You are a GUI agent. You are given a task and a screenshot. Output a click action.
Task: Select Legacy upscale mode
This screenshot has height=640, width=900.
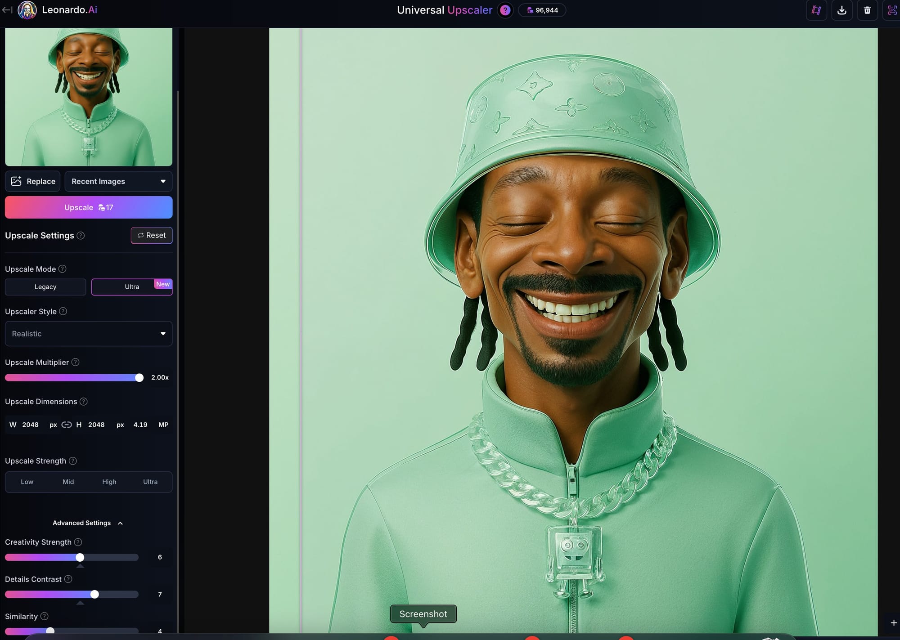pos(45,287)
